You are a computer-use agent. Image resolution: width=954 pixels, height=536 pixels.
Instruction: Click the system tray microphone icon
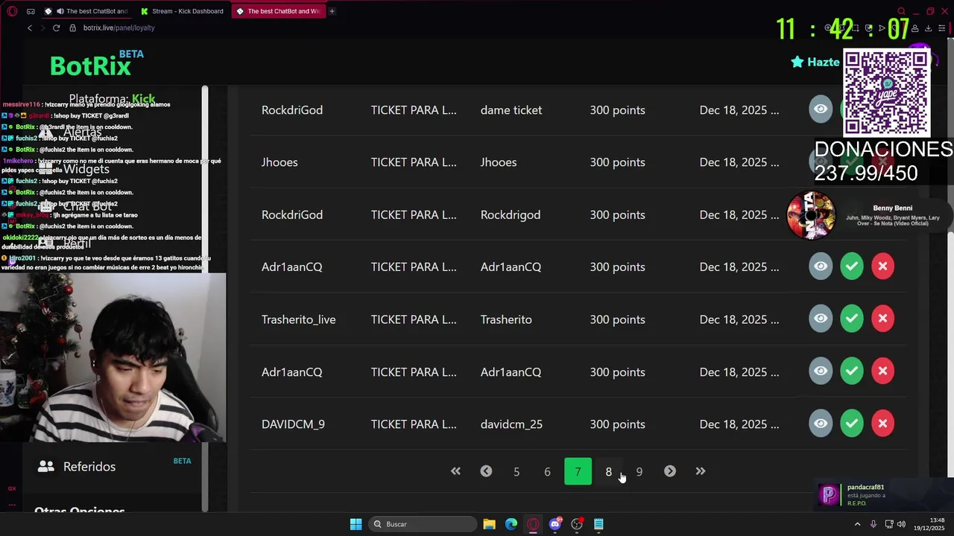point(874,524)
